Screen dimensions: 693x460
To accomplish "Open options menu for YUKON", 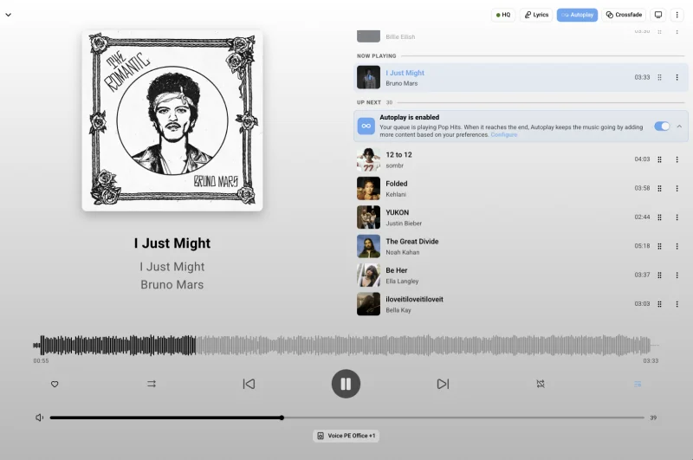I will (x=677, y=217).
